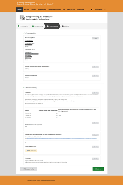Edit the Försäkran section via Ändra

tap(95, 159)
